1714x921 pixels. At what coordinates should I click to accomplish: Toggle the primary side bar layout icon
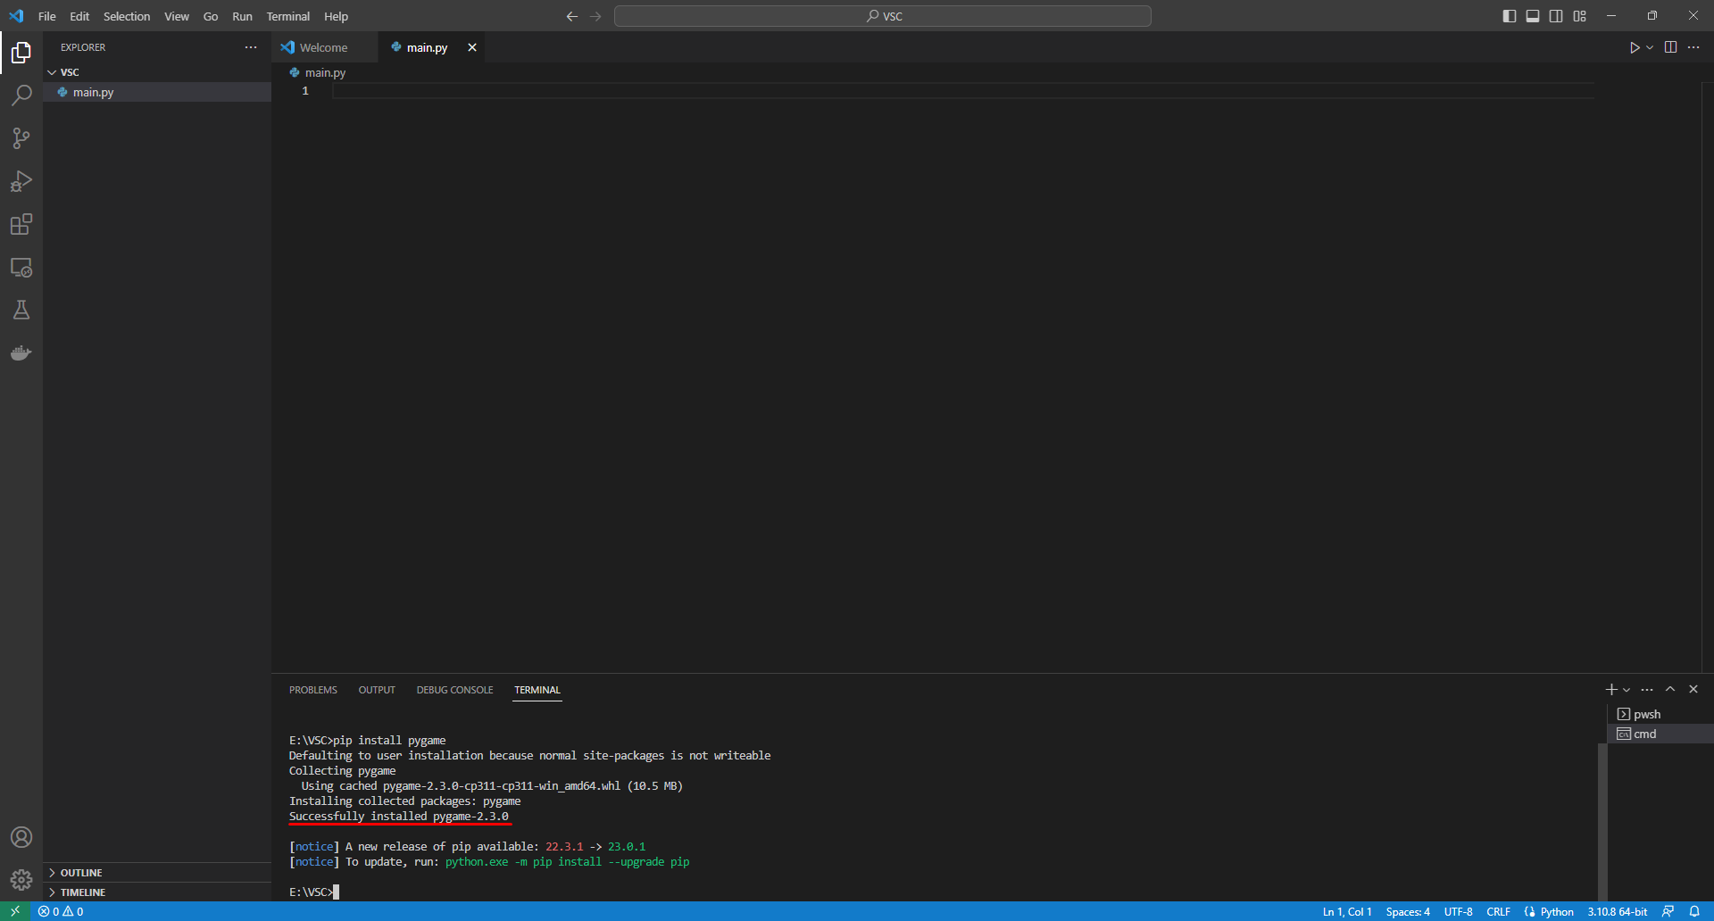(x=1510, y=16)
